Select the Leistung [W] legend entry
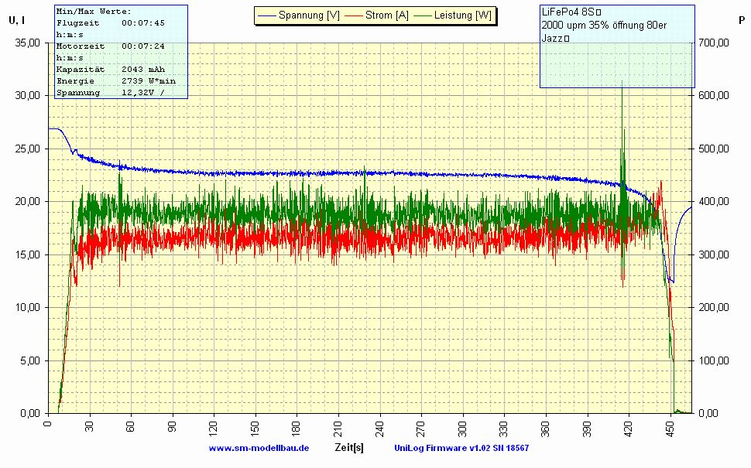The width and height of the screenshot is (751, 468). click(x=462, y=15)
